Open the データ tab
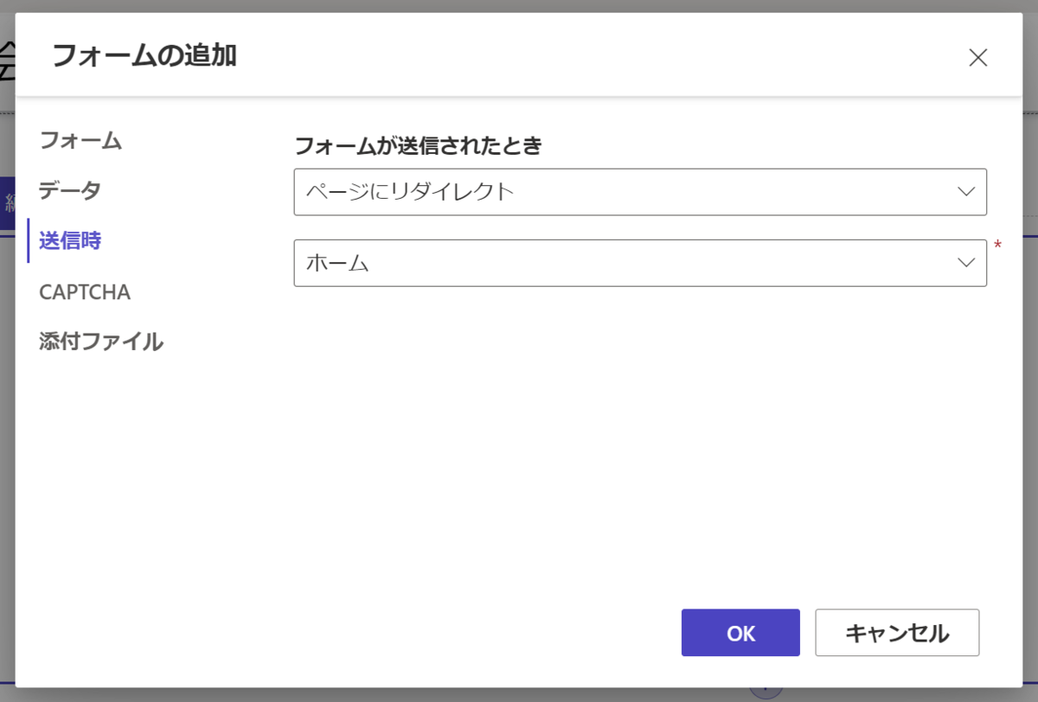This screenshot has height=702, width=1038. [70, 190]
